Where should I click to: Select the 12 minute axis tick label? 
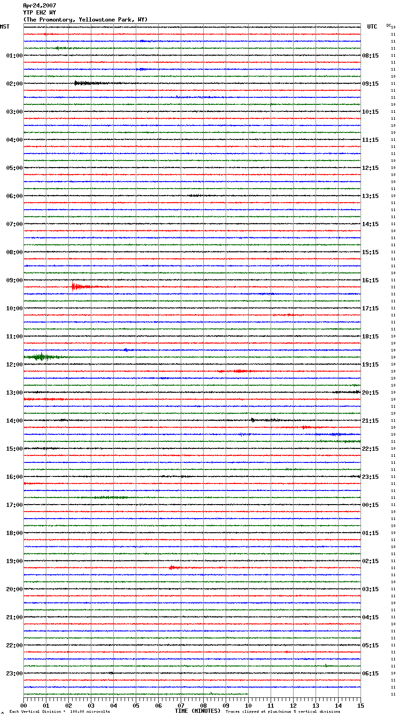(x=293, y=705)
